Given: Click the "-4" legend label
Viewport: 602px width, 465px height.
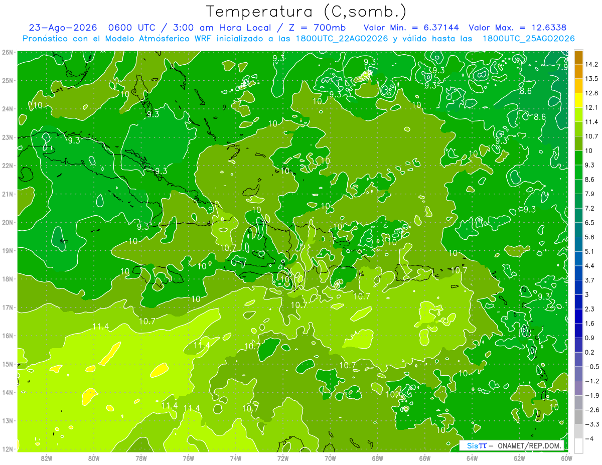Looking at the screenshot, I should point(589,438).
